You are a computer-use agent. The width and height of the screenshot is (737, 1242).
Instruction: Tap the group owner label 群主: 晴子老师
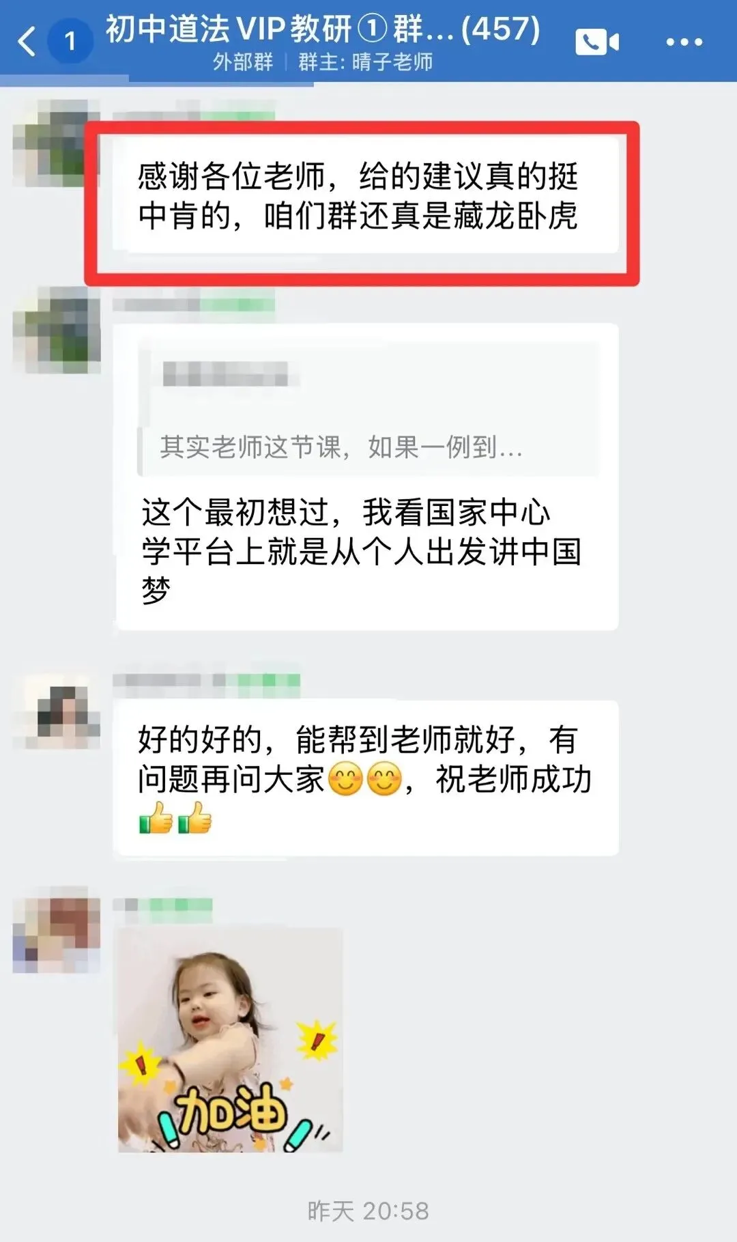366,62
